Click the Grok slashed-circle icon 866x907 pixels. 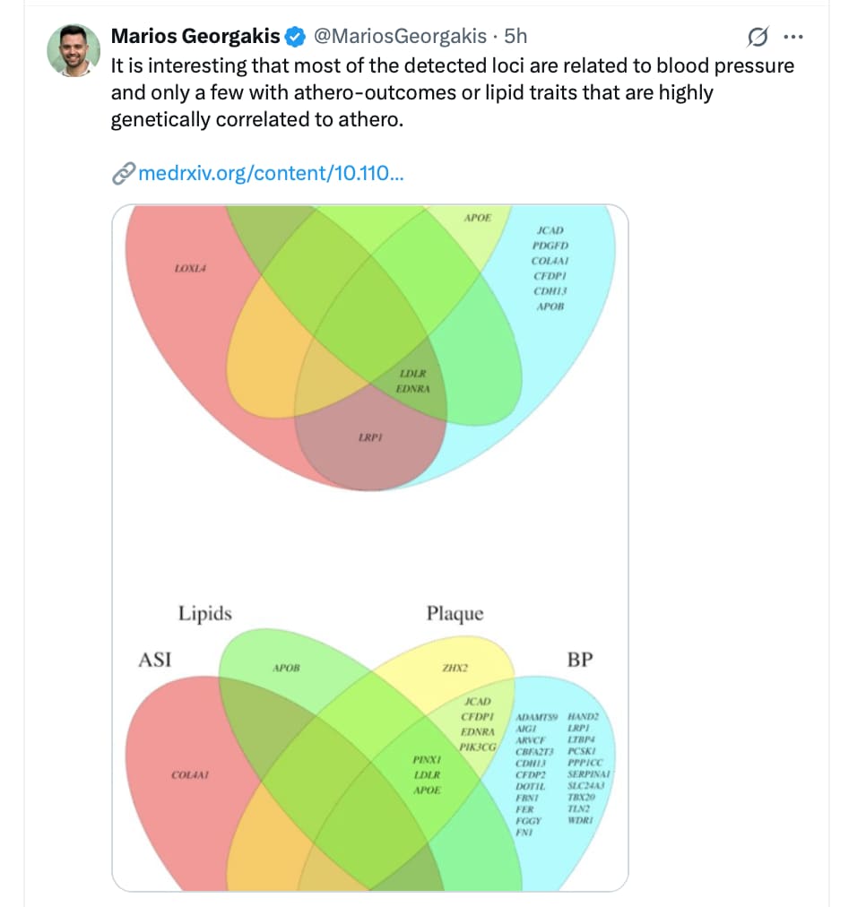[x=758, y=37]
